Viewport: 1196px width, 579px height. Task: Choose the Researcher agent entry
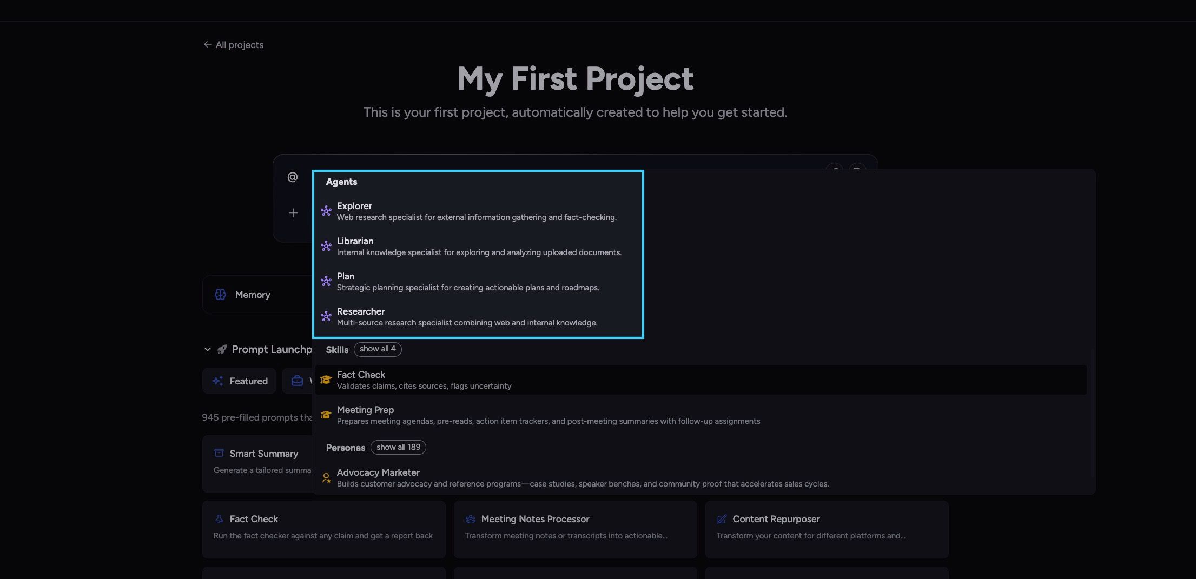click(478, 317)
